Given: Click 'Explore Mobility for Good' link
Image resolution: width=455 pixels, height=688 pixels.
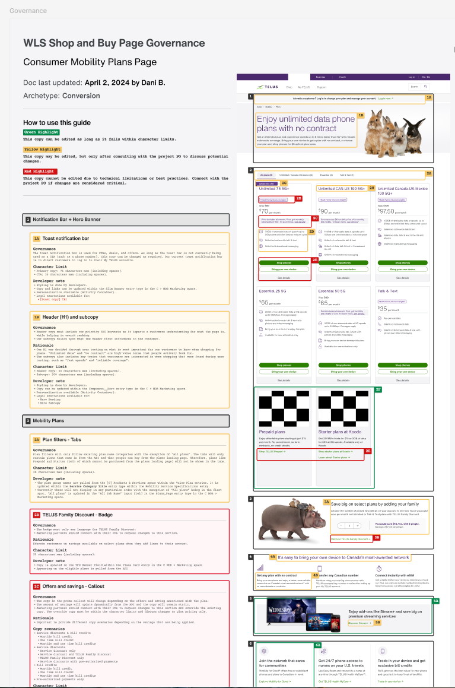Looking at the screenshot, I should 275,681.
